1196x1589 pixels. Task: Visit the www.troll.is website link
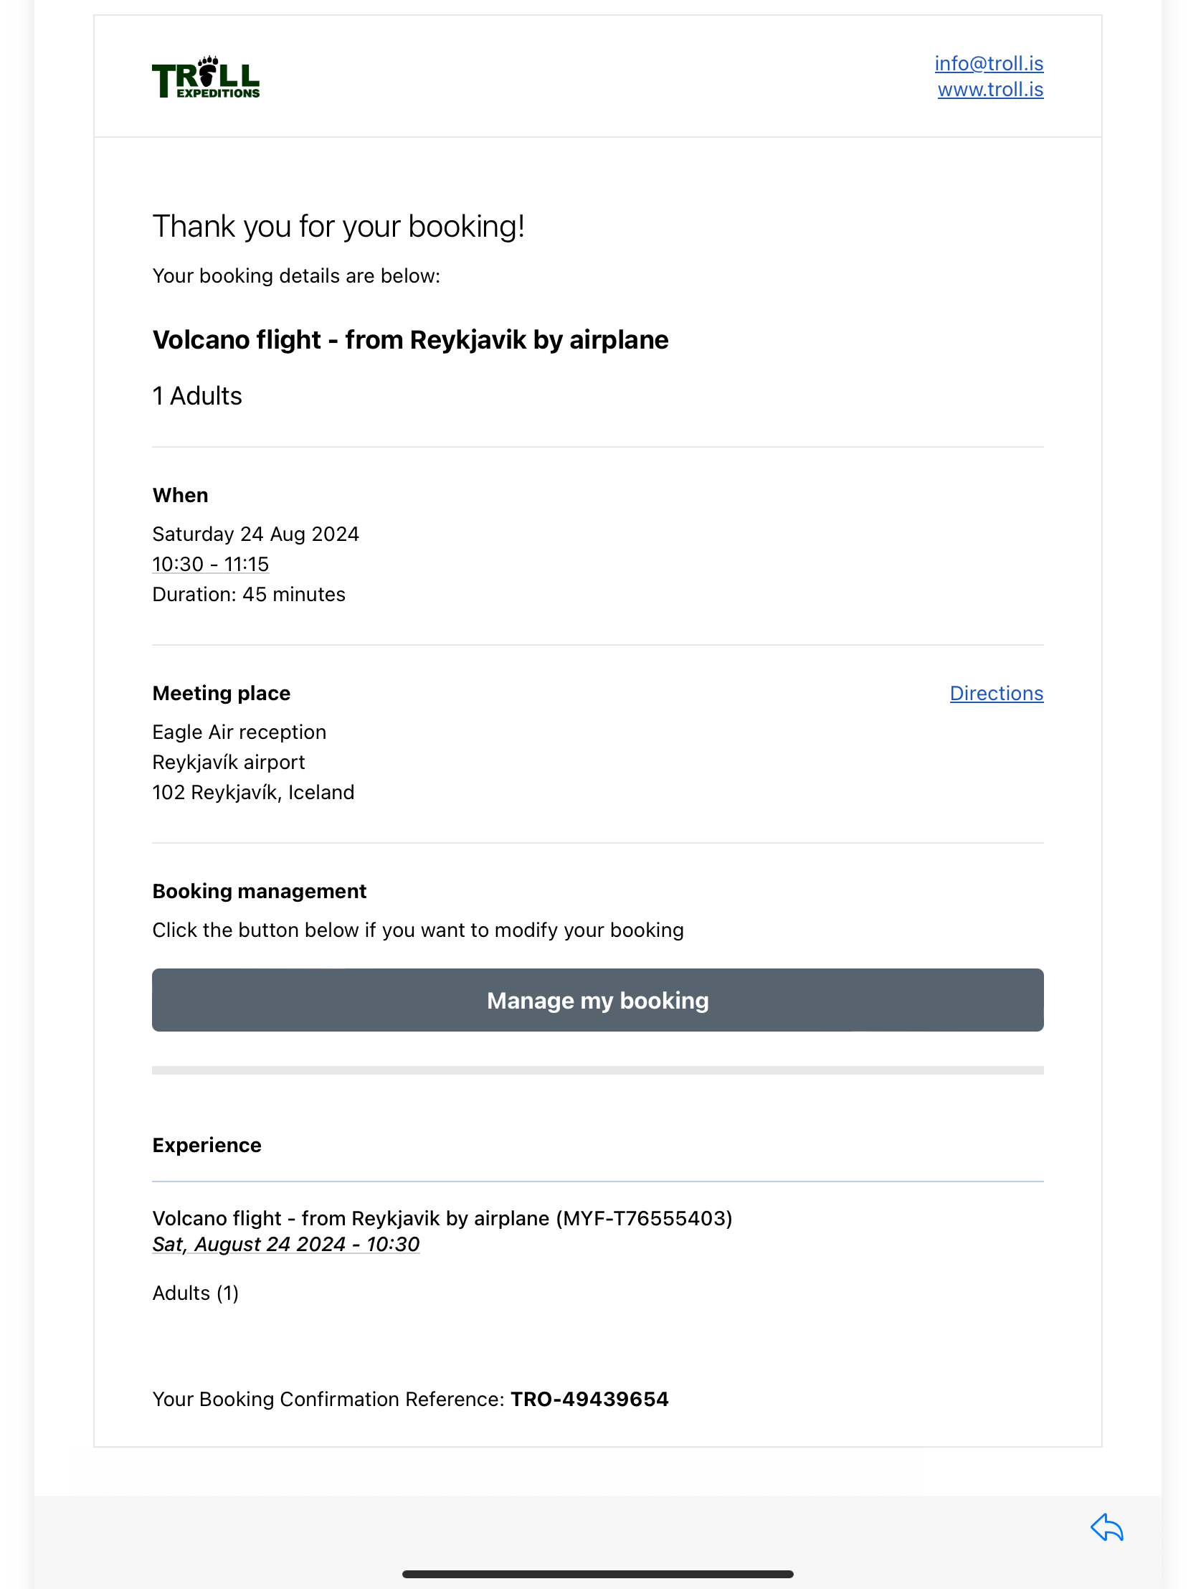click(990, 89)
